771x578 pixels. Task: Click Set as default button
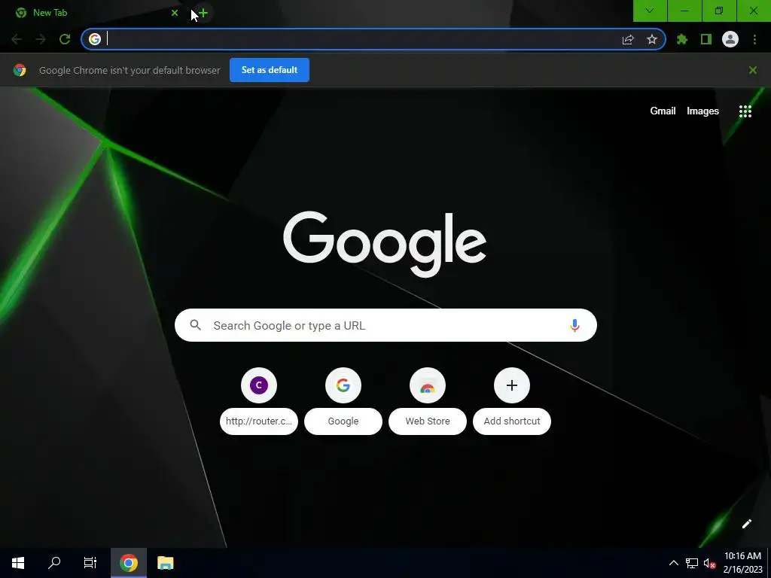coord(270,70)
